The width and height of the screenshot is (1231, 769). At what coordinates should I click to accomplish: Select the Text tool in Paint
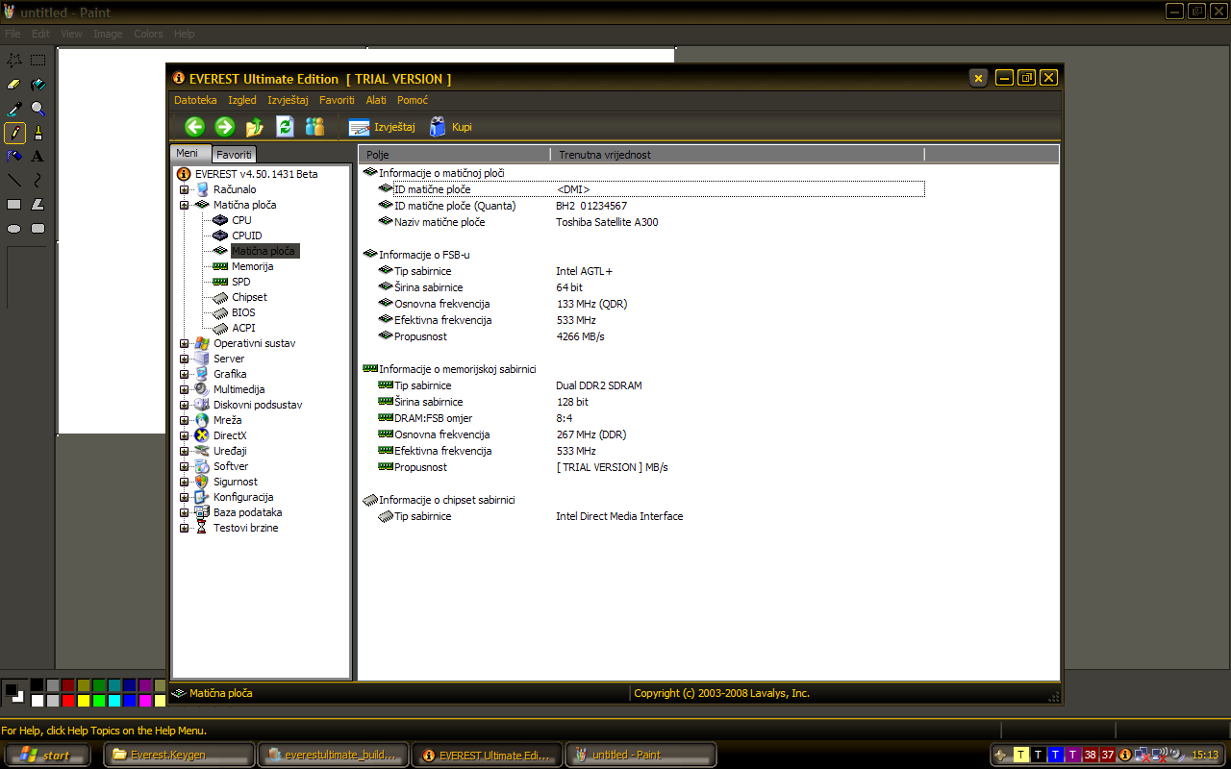click(38, 156)
